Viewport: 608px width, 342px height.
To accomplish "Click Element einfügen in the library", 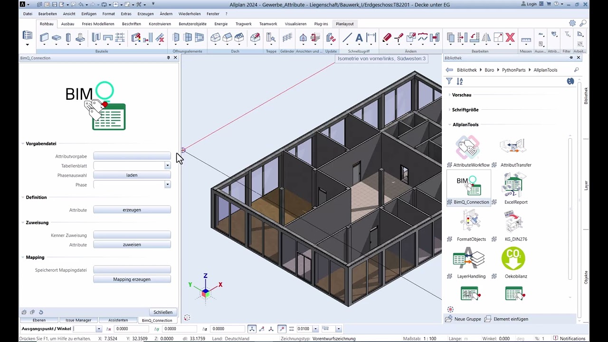I will tap(506, 319).
